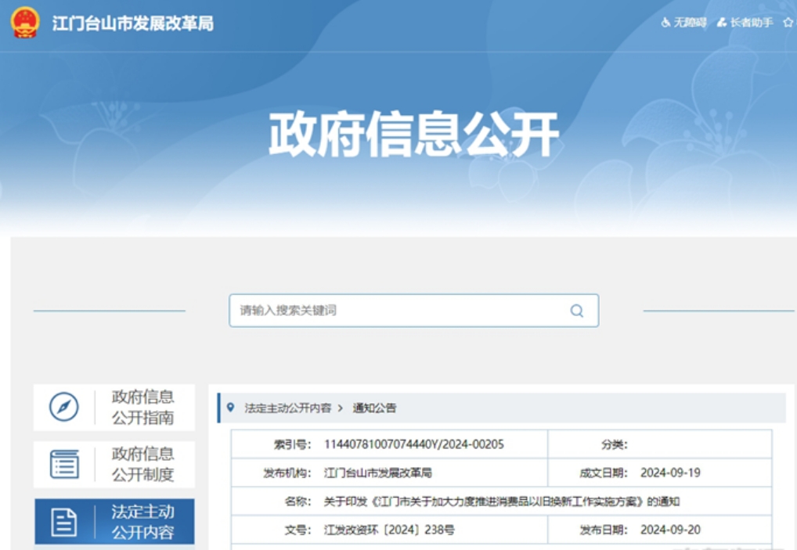
Task: Click the 名称 label
Action: [x=298, y=501]
